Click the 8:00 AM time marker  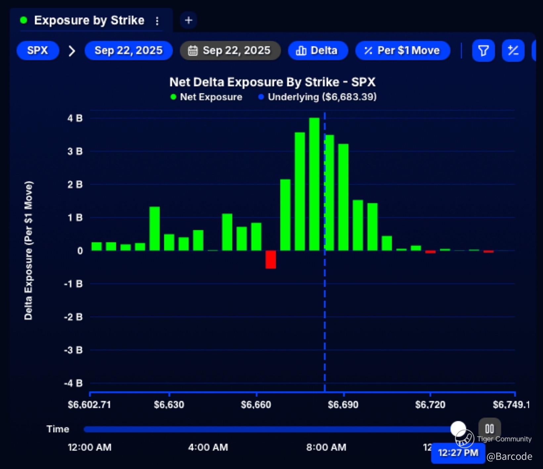pyautogui.click(x=326, y=448)
